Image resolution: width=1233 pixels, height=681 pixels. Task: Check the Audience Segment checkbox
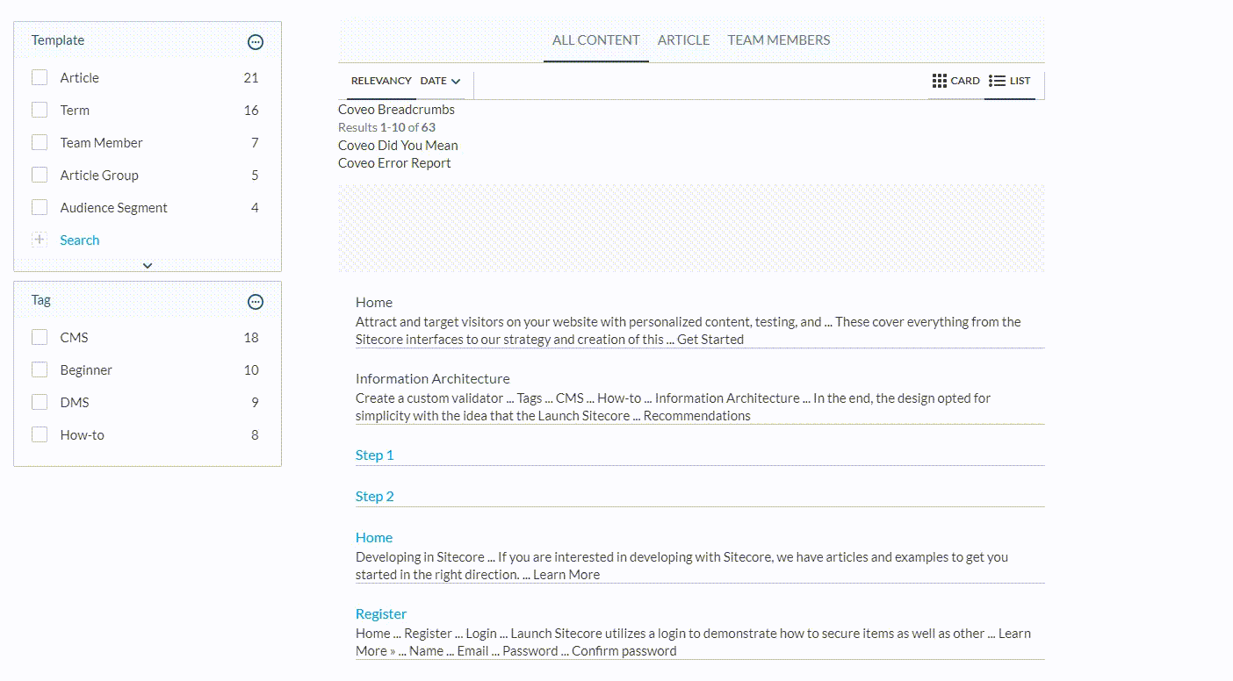40,208
